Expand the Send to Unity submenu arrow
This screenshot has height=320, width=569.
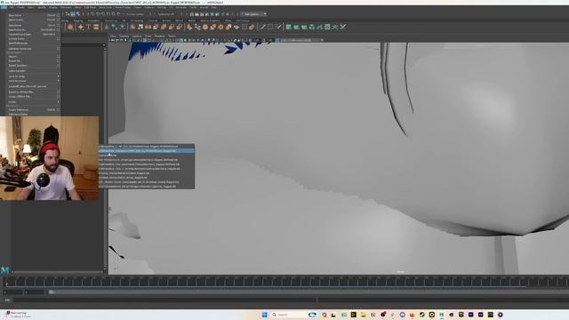pyautogui.click(x=58, y=76)
